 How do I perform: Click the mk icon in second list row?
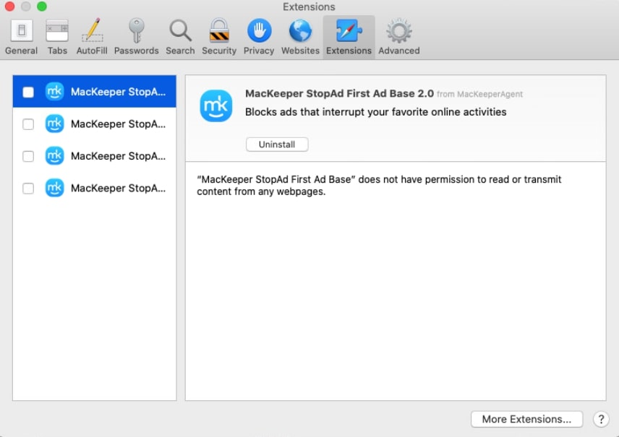click(x=54, y=124)
